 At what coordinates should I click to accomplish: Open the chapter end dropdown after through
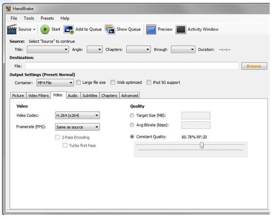(183, 49)
